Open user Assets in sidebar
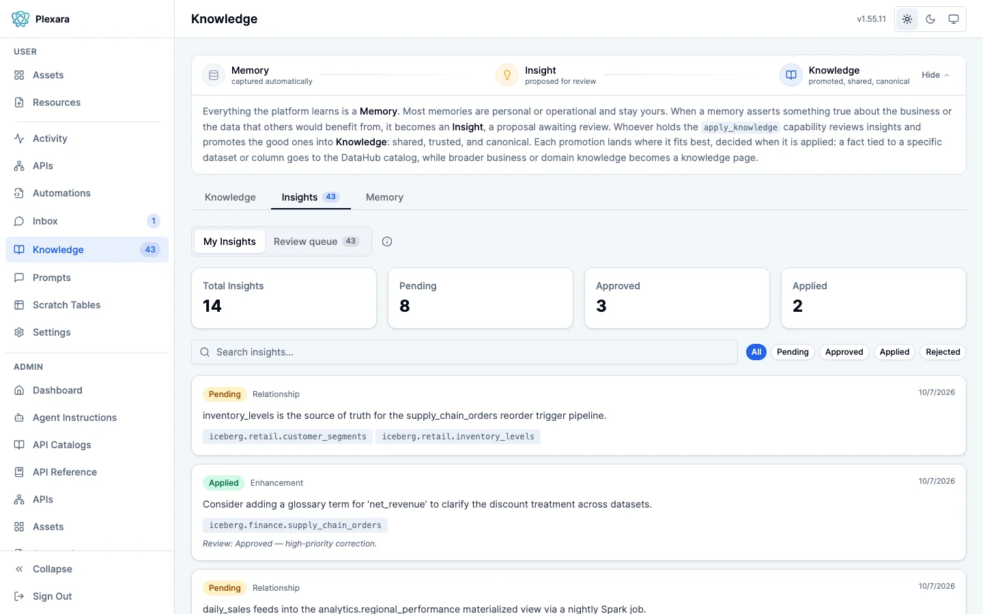This screenshot has height=614, width=983. coord(87,75)
